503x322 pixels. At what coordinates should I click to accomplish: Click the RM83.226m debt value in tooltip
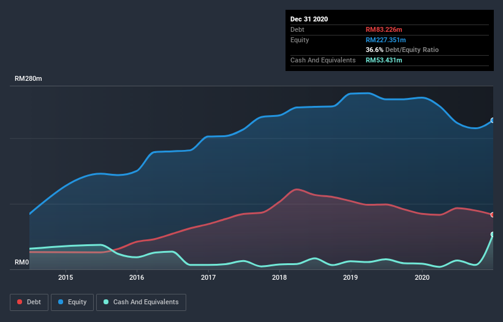coord(384,29)
